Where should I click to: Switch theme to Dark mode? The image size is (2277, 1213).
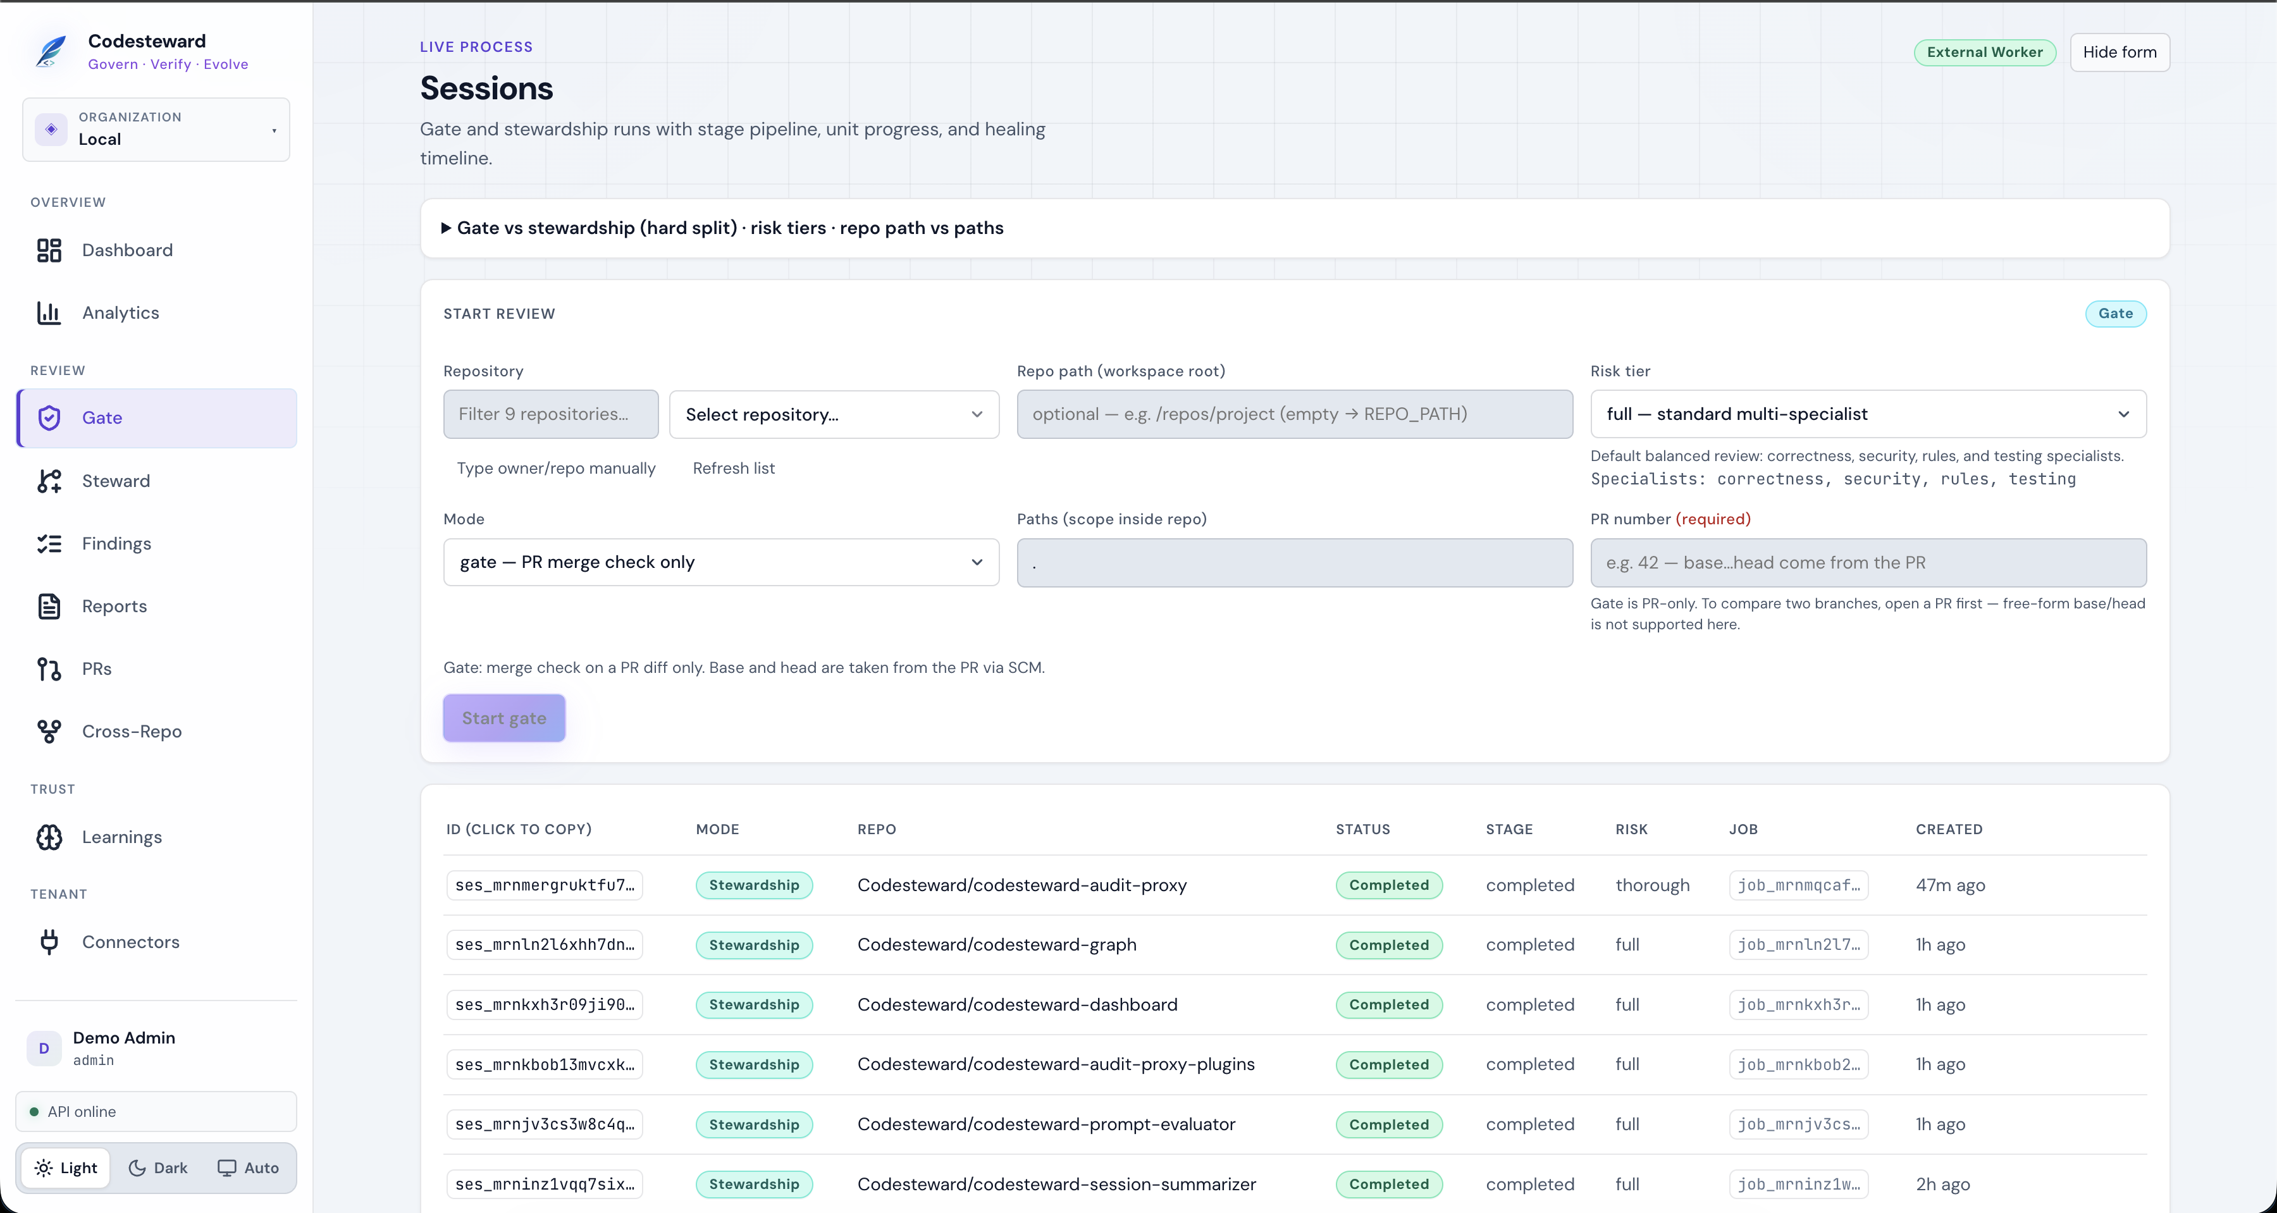pos(158,1168)
